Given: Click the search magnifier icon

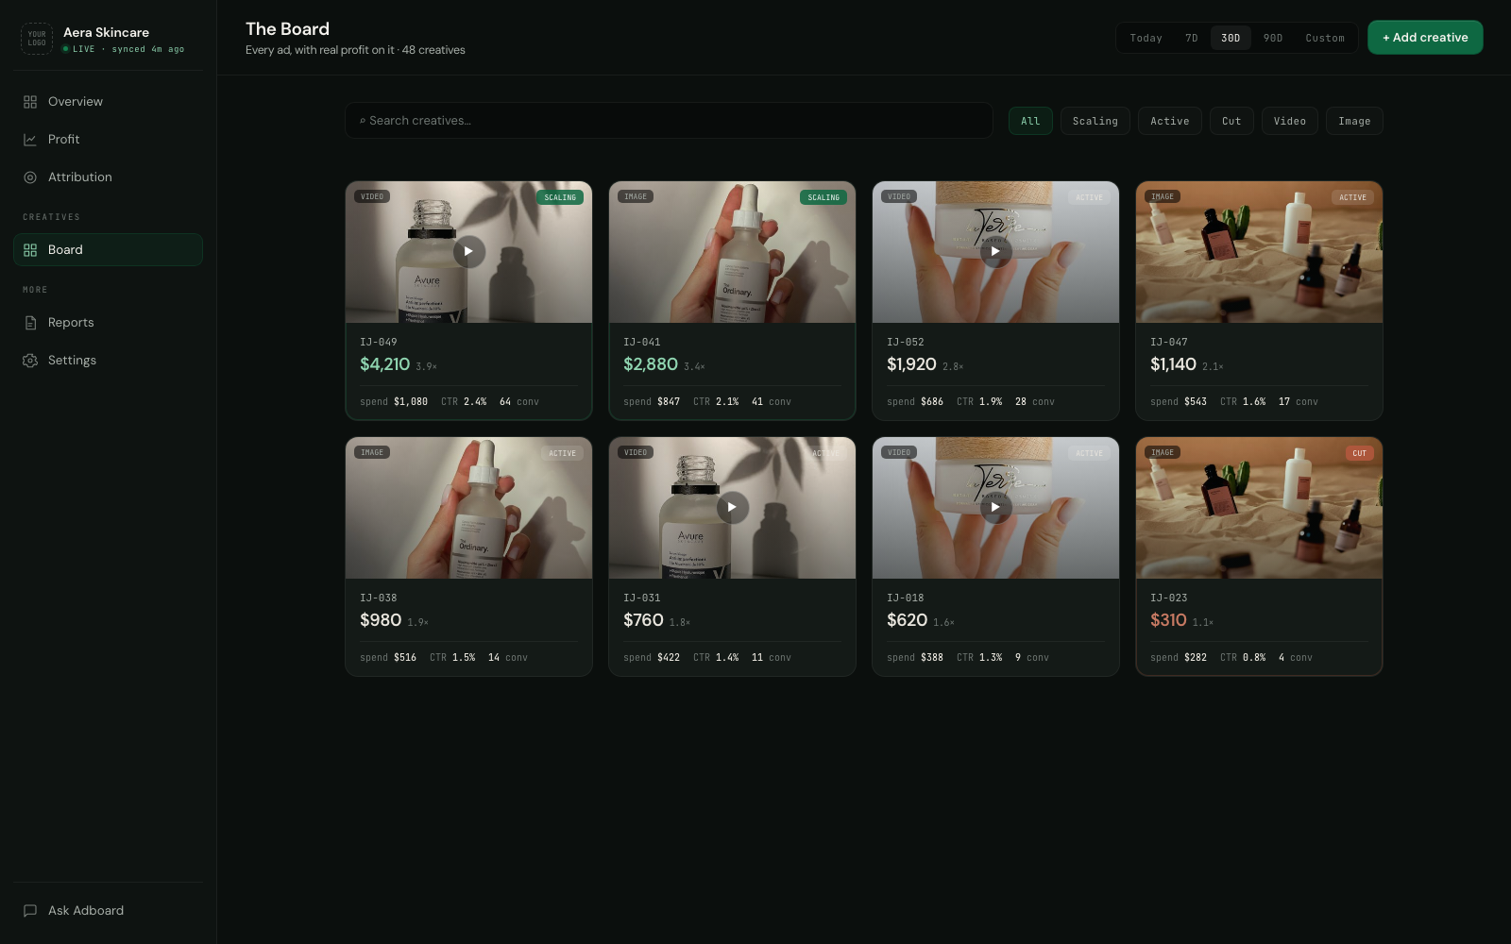Looking at the screenshot, I should [x=363, y=121].
